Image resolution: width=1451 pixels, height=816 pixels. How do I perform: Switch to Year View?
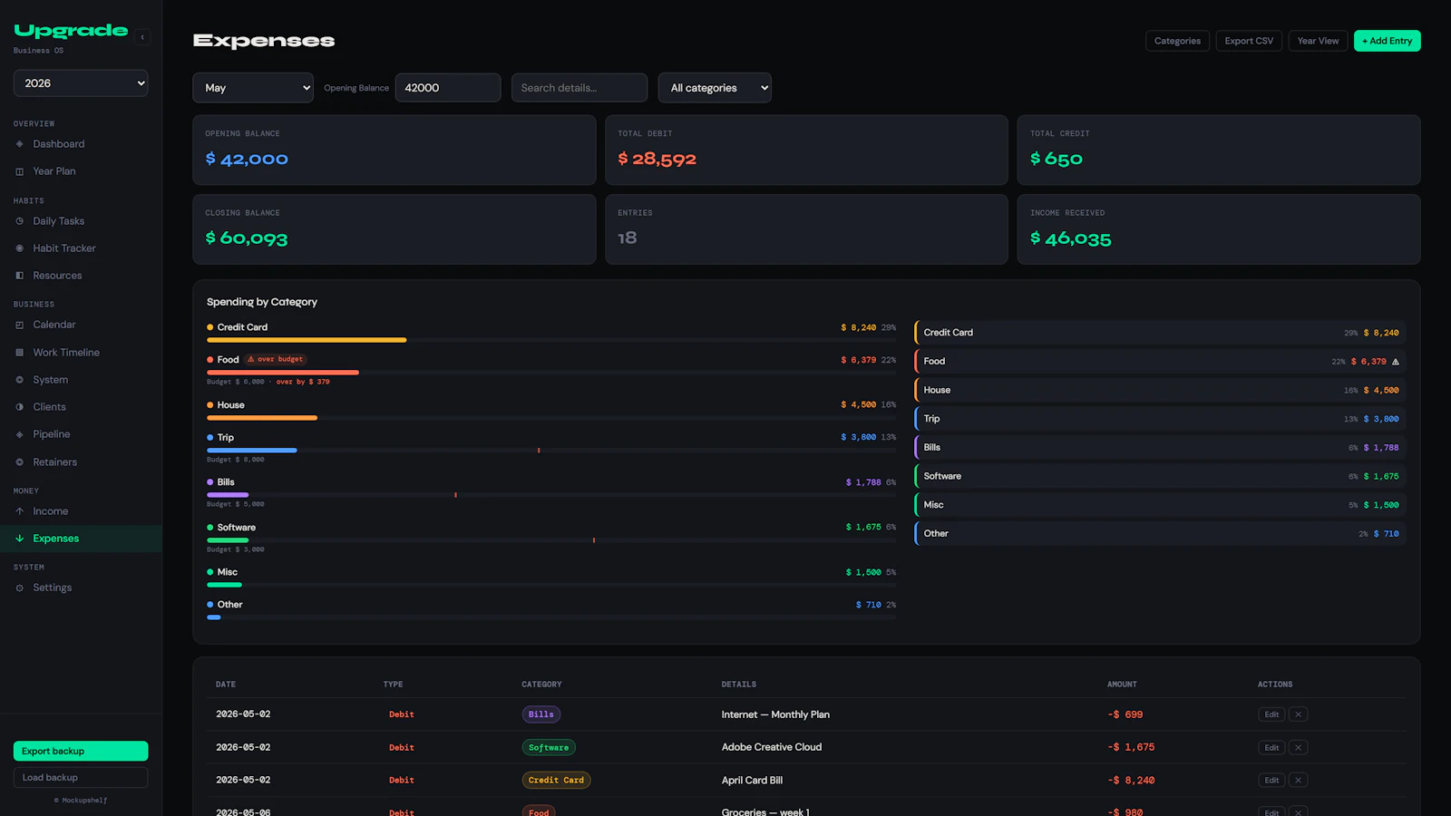tap(1318, 41)
